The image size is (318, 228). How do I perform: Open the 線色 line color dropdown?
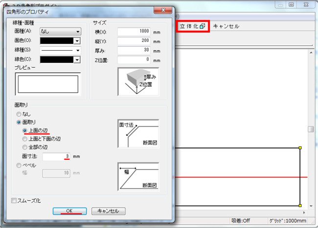pyautogui.click(x=77, y=59)
